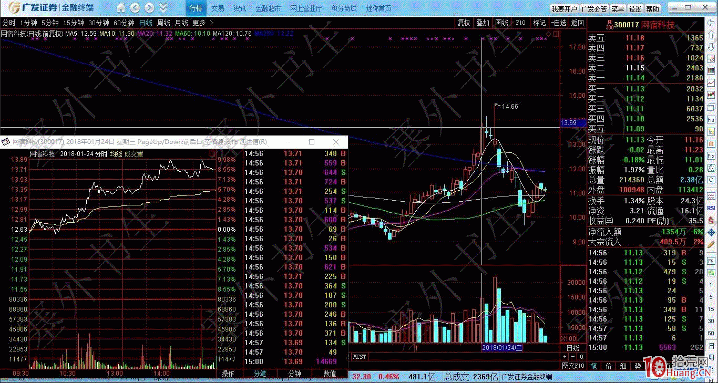Expand the 更多 periods dropdown

point(203,23)
